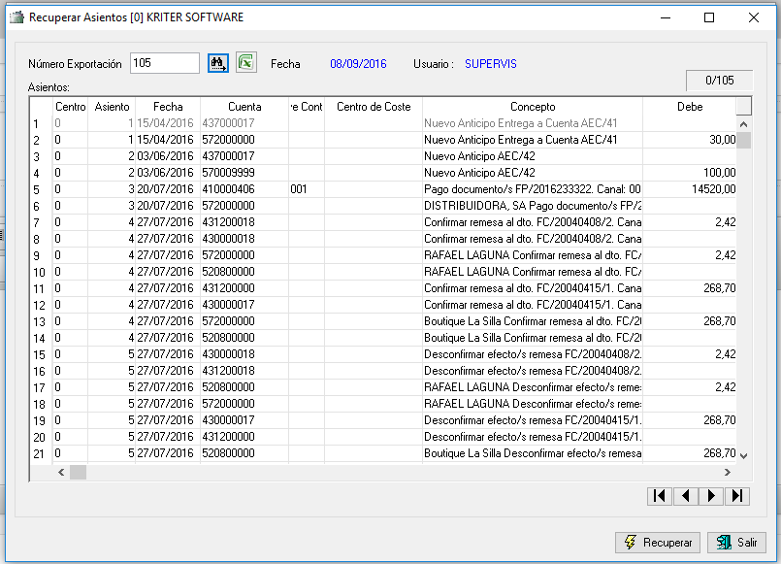The image size is (781, 564).
Task: Click account 431200000 in row 11
Action: 244,288
